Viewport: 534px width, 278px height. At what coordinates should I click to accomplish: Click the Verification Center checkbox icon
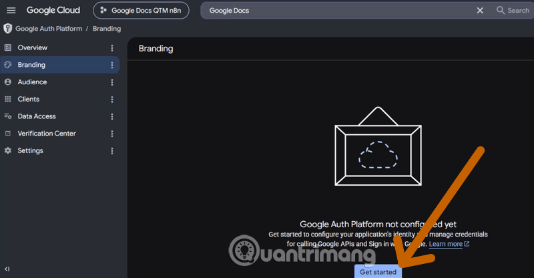pos(8,134)
